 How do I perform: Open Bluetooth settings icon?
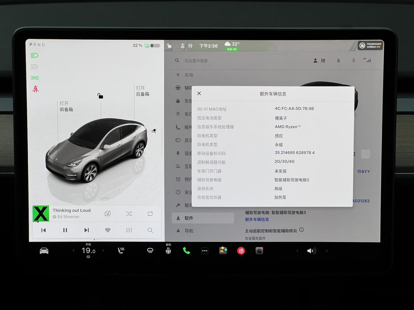pos(353,61)
